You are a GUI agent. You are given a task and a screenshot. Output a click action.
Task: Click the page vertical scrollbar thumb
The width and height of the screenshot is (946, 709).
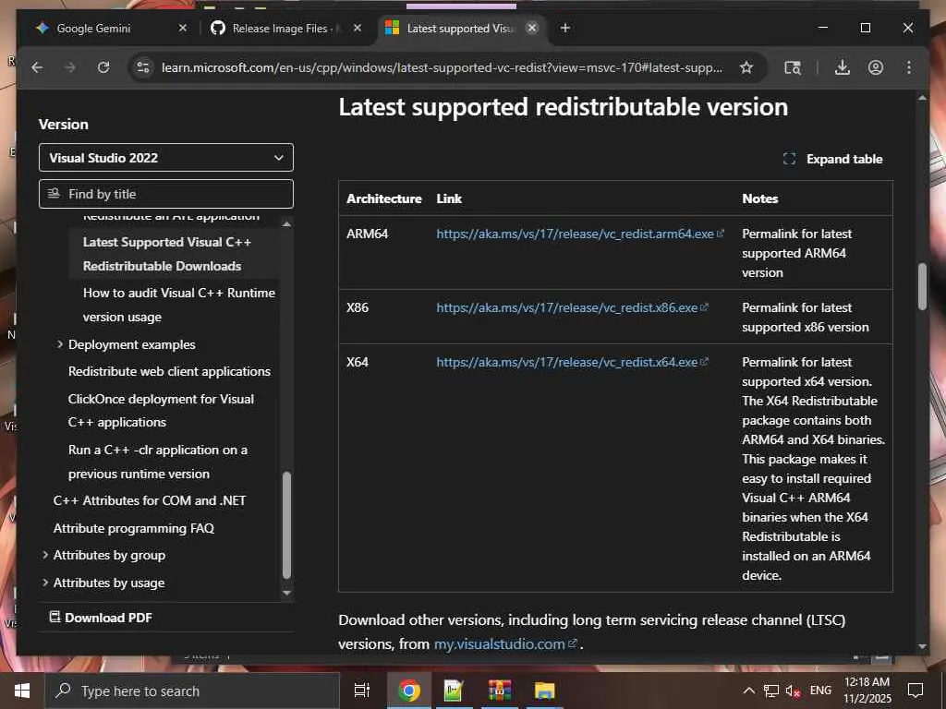coord(922,286)
